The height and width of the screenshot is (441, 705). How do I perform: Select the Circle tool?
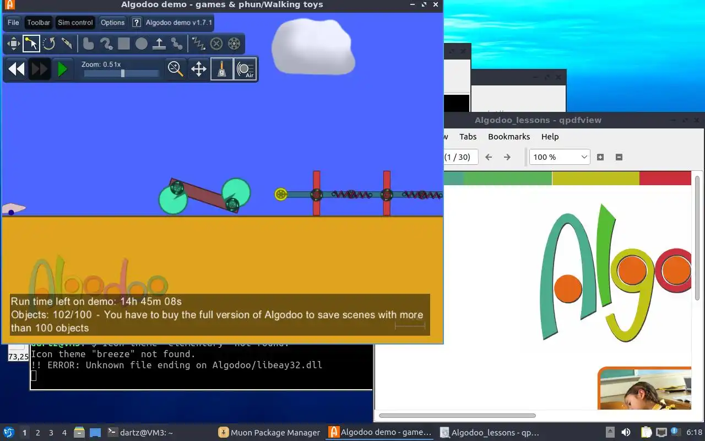pos(142,44)
